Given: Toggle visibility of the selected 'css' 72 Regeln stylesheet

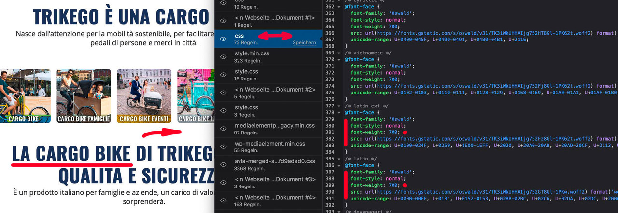Looking at the screenshot, I should (223, 39).
